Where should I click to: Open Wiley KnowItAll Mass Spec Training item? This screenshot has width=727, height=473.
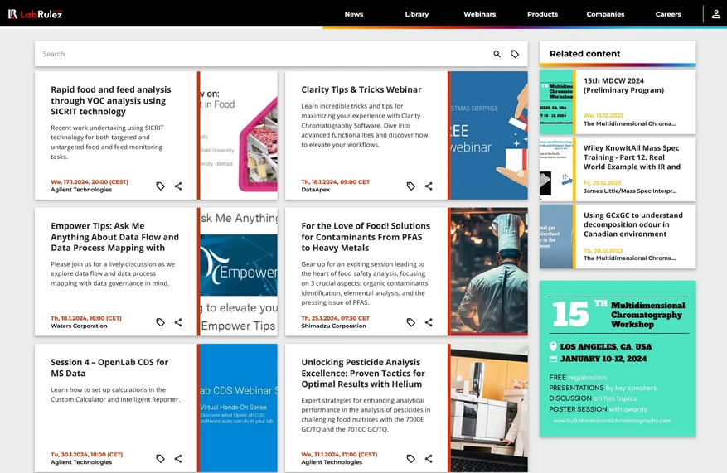point(632,157)
